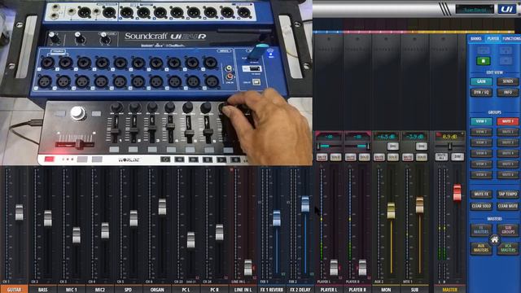This screenshot has width=521, height=293.
Task: Click the PC L channel fader
Action: coord(190,240)
